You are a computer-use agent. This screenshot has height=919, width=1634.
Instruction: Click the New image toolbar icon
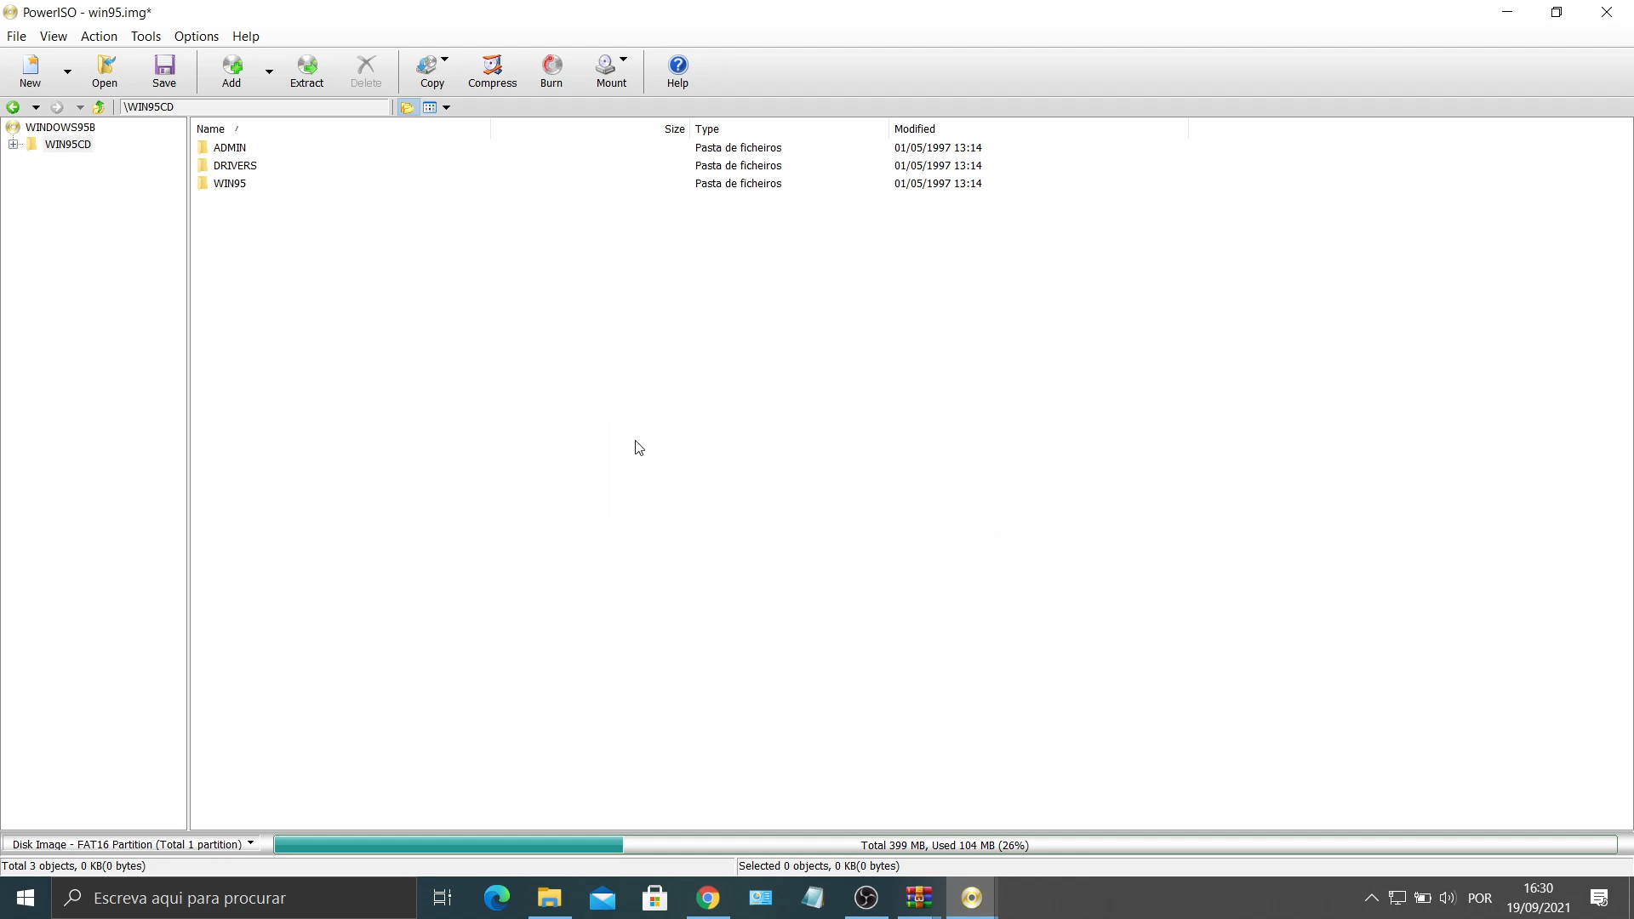(30, 71)
